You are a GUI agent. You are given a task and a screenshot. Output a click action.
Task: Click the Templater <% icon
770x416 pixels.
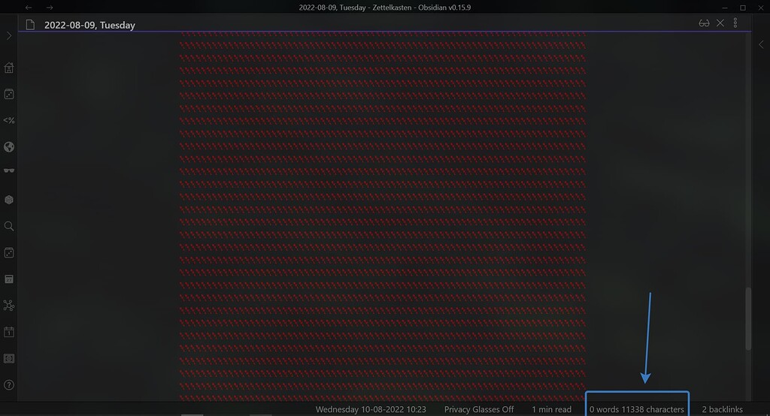[x=9, y=120]
